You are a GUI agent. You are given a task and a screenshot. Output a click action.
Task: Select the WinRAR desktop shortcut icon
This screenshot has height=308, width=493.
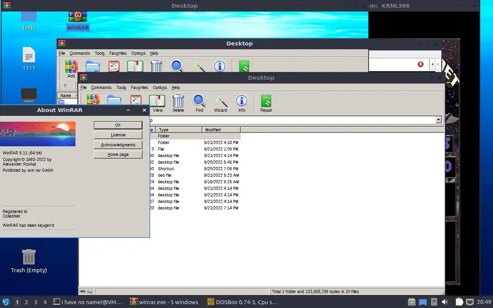78,21
